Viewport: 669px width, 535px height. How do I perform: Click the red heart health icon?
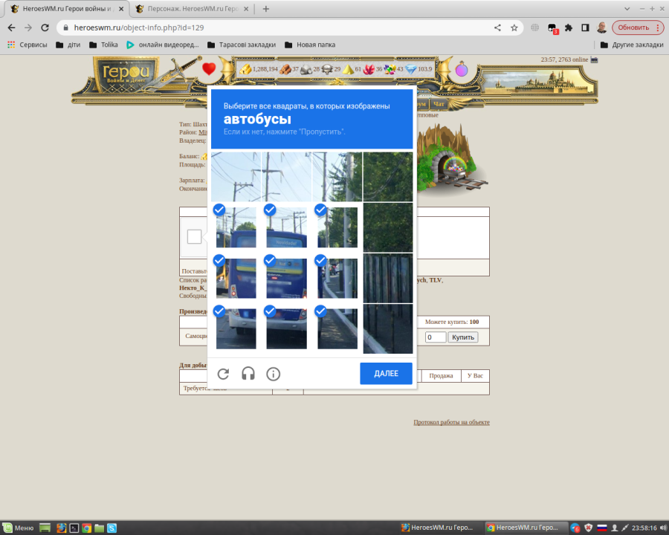click(x=209, y=68)
